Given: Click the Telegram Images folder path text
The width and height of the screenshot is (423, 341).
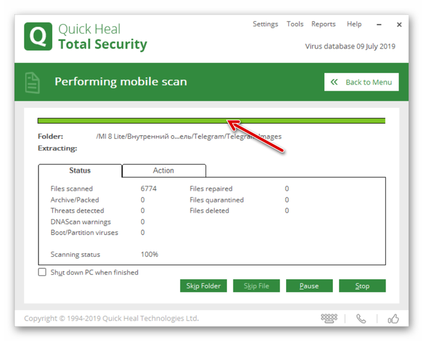Looking at the screenshot, I should click(189, 136).
